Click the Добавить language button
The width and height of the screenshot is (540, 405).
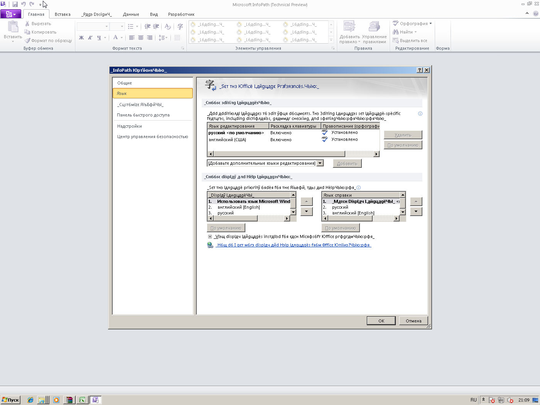(x=347, y=164)
